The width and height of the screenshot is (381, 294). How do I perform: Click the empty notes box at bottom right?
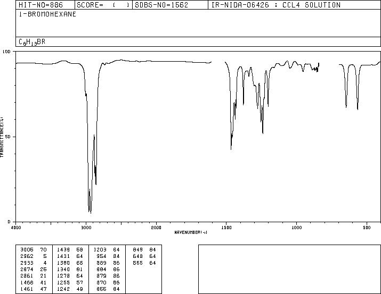pyautogui.click(x=289, y=269)
